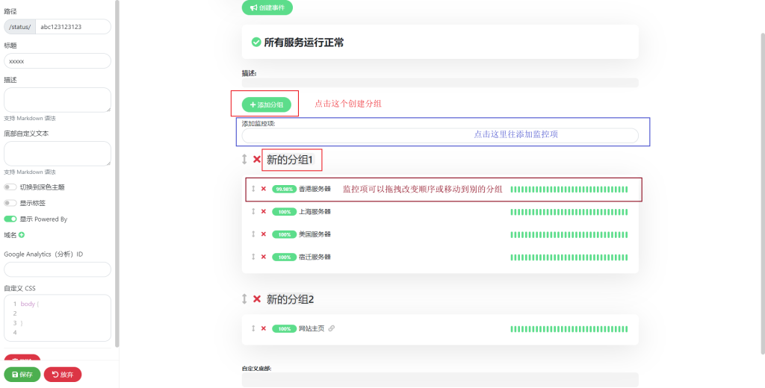Click the 底部自定义文本 textarea
The width and height of the screenshot is (765, 388).
pos(58,154)
